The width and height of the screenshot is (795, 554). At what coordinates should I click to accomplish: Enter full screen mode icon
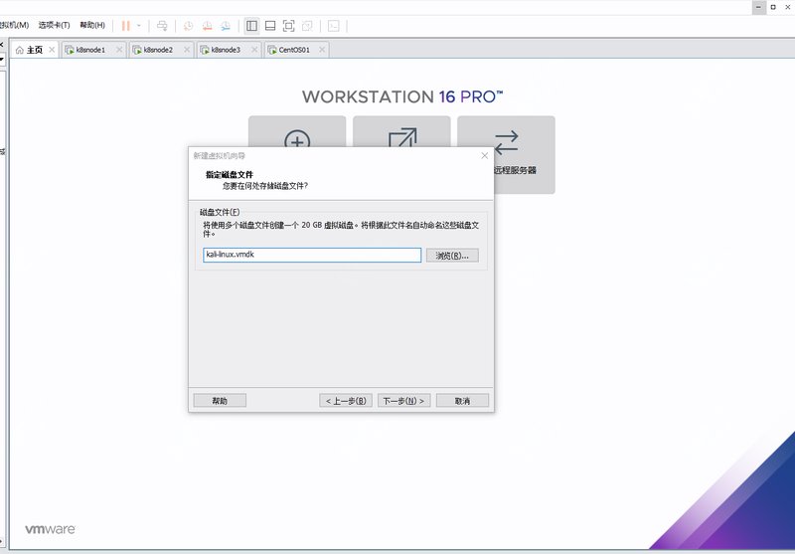288,25
